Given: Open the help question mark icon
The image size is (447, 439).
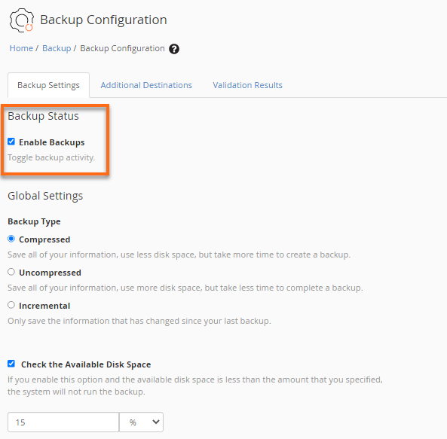Looking at the screenshot, I should pyautogui.click(x=174, y=49).
